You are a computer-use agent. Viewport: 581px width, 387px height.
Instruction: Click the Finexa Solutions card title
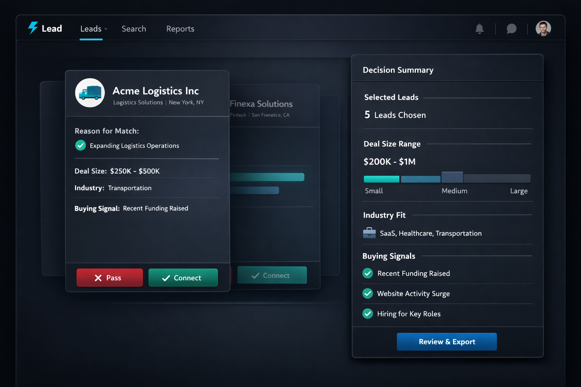(x=261, y=104)
